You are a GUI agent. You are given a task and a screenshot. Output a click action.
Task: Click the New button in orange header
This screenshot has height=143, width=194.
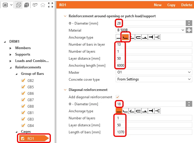(158, 5)
